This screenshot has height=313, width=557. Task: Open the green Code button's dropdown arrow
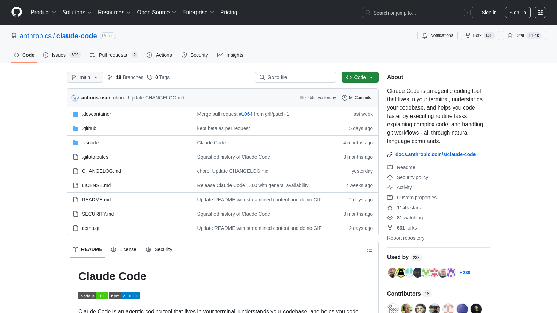(x=371, y=77)
